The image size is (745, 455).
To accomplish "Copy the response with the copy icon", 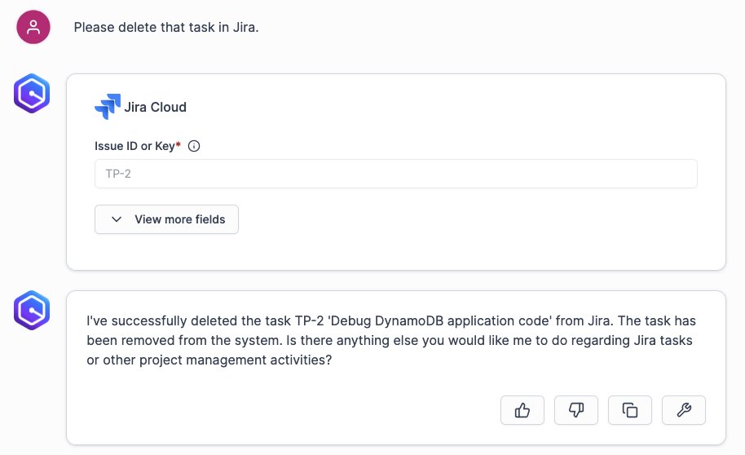I will click(630, 410).
